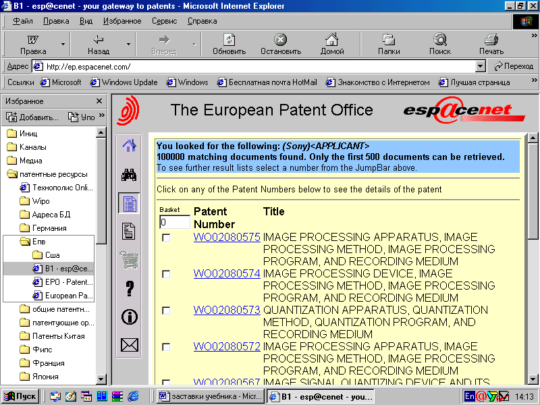Click Internet Explorer quick launch icon
This screenshot has height=405, width=540.
(x=133, y=396)
